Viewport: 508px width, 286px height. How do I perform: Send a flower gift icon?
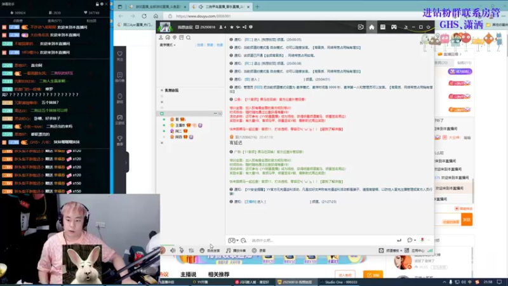[422, 240]
